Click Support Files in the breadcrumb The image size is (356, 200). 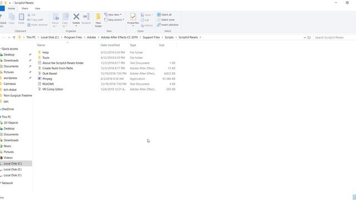point(151,37)
